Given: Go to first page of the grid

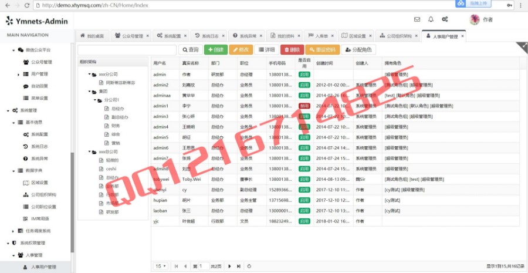Looking at the screenshot, I should 176,267.
